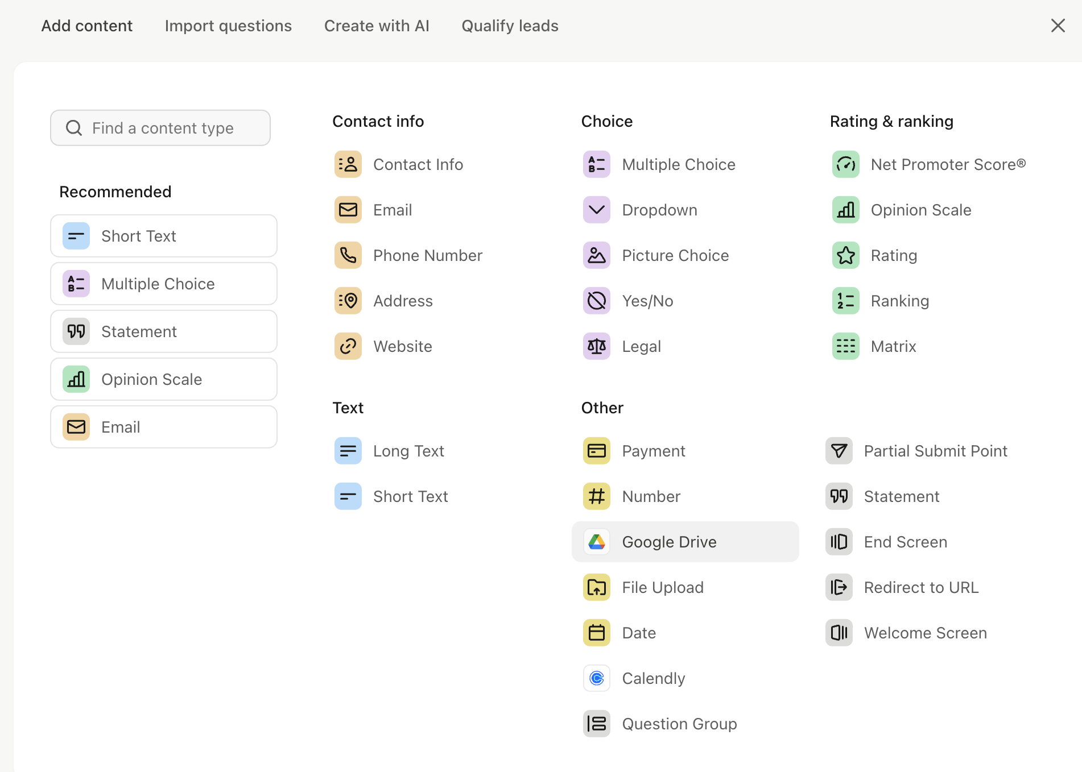Select the Legal scales icon

[x=597, y=346]
